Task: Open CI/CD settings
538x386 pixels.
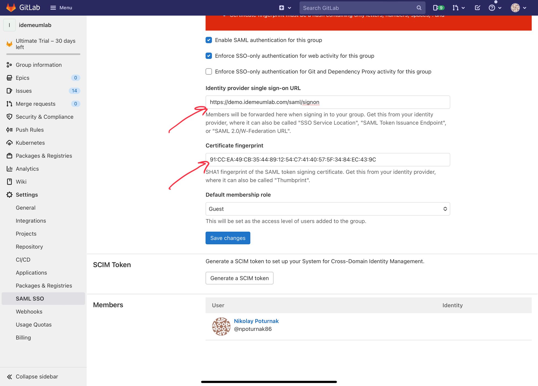Action: (x=23, y=260)
